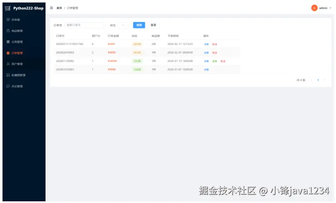Go to the next page arrow

point(325,80)
